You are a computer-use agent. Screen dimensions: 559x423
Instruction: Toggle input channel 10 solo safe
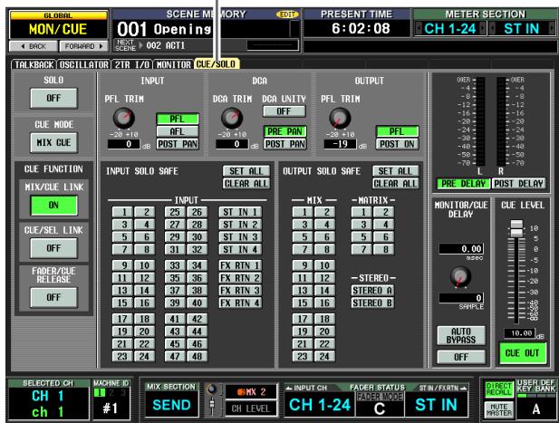(144, 265)
